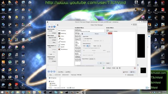Open Camtasia Studio 8 desktop shortcut

click(3, 41)
